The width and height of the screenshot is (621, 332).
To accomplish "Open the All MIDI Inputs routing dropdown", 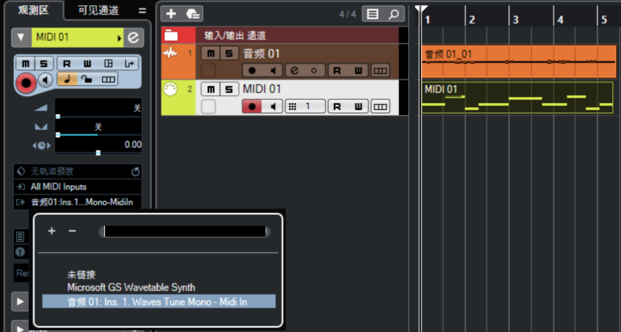I will click(x=78, y=187).
